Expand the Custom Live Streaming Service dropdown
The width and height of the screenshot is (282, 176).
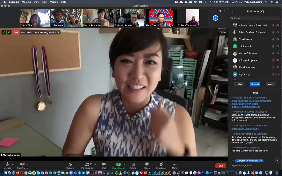click(58, 32)
